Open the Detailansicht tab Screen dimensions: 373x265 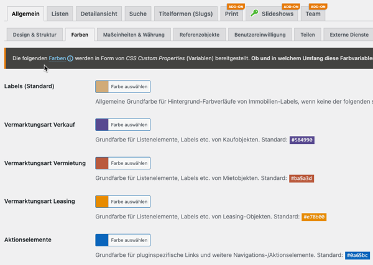pyautogui.click(x=99, y=14)
